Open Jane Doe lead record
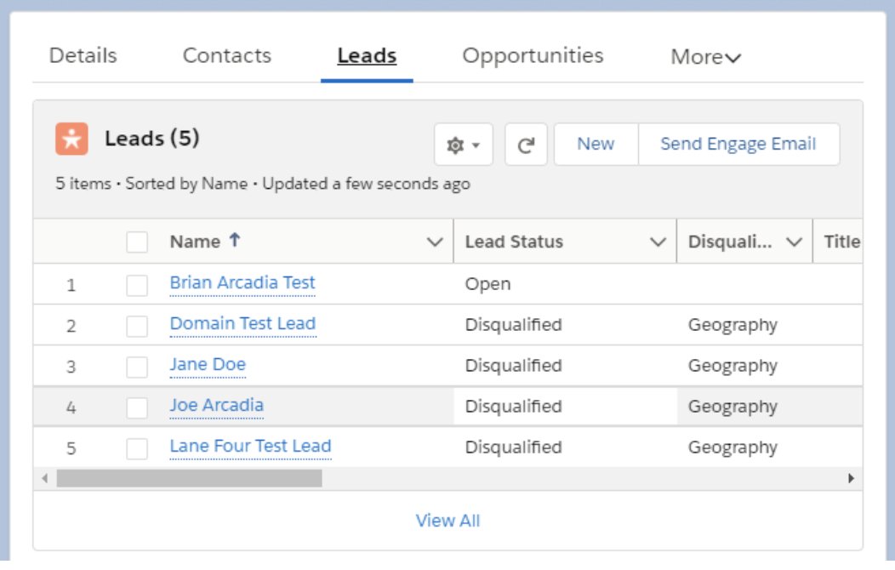Viewport: 895px width, 570px height. point(208,365)
